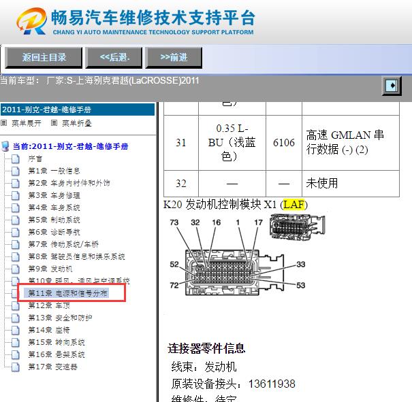Collapse all menus via 菜单折叠
Image resolution: width=412 pixels, height=402 pixels.
point(77,123)
